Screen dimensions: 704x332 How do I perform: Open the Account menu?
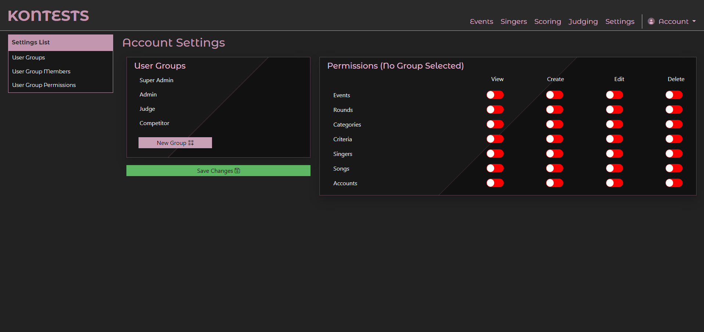click(672, 21)
